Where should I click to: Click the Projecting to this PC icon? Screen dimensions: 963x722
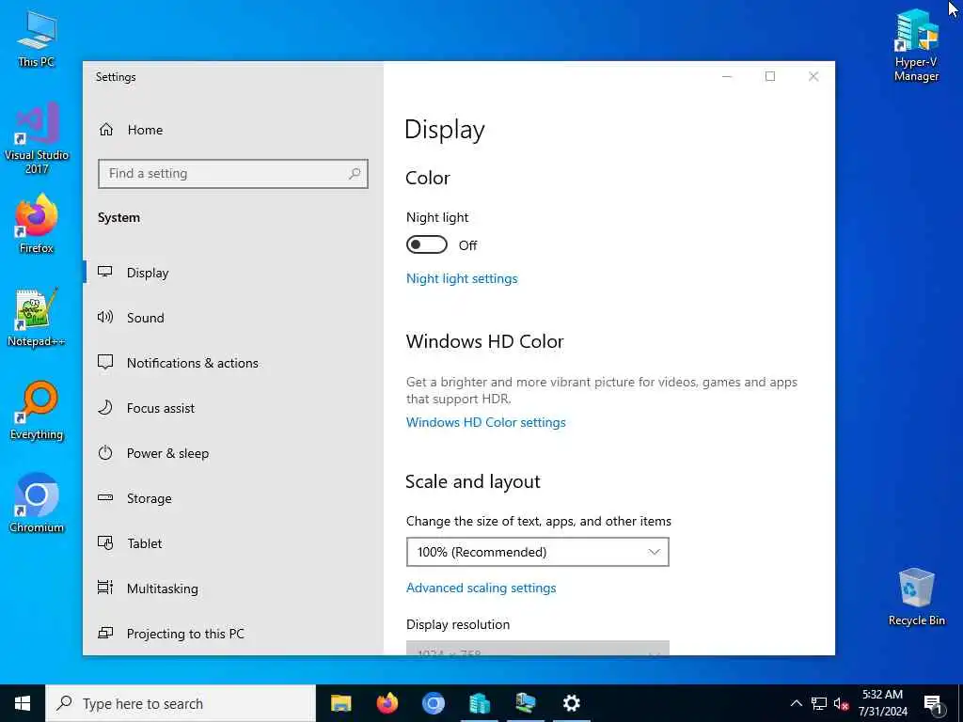click(x=105, y=633)
